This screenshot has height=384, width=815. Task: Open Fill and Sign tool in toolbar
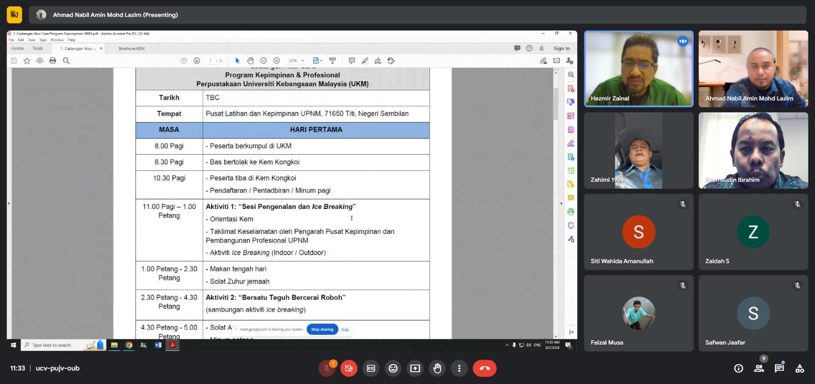(378, 61)
